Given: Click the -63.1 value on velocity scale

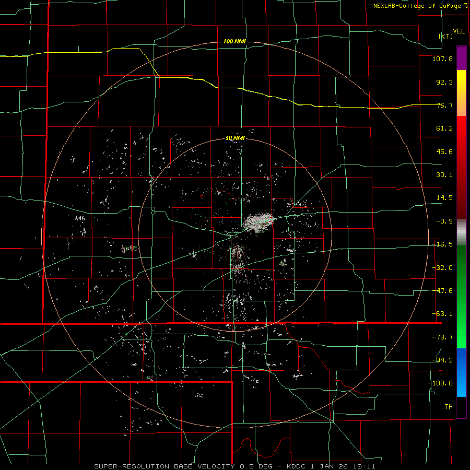Looking at the screenshot, I should 442,314.
